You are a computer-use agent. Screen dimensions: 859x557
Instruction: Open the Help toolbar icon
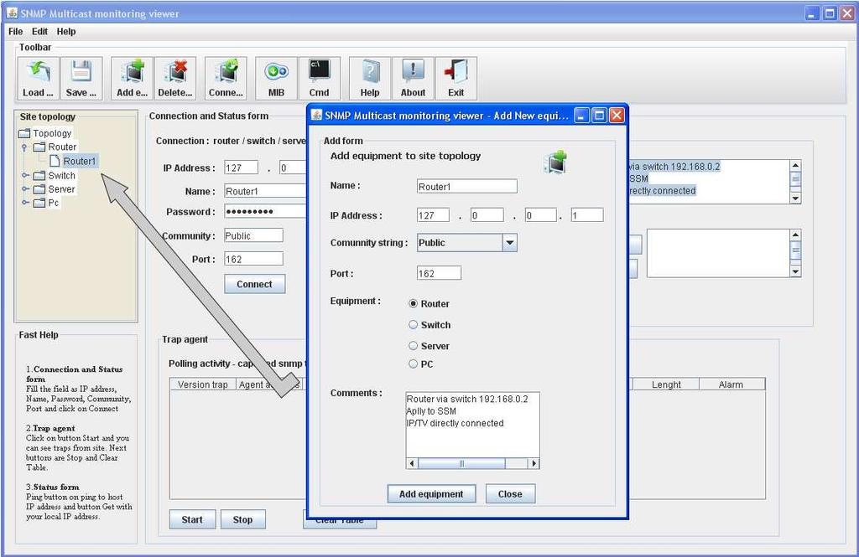370,78
